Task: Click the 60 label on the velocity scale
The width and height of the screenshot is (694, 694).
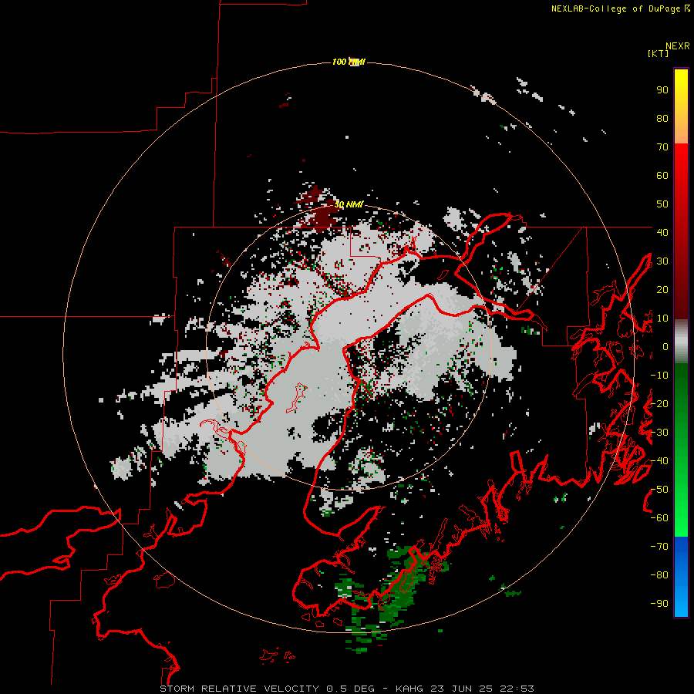Action: pos(662,175)
